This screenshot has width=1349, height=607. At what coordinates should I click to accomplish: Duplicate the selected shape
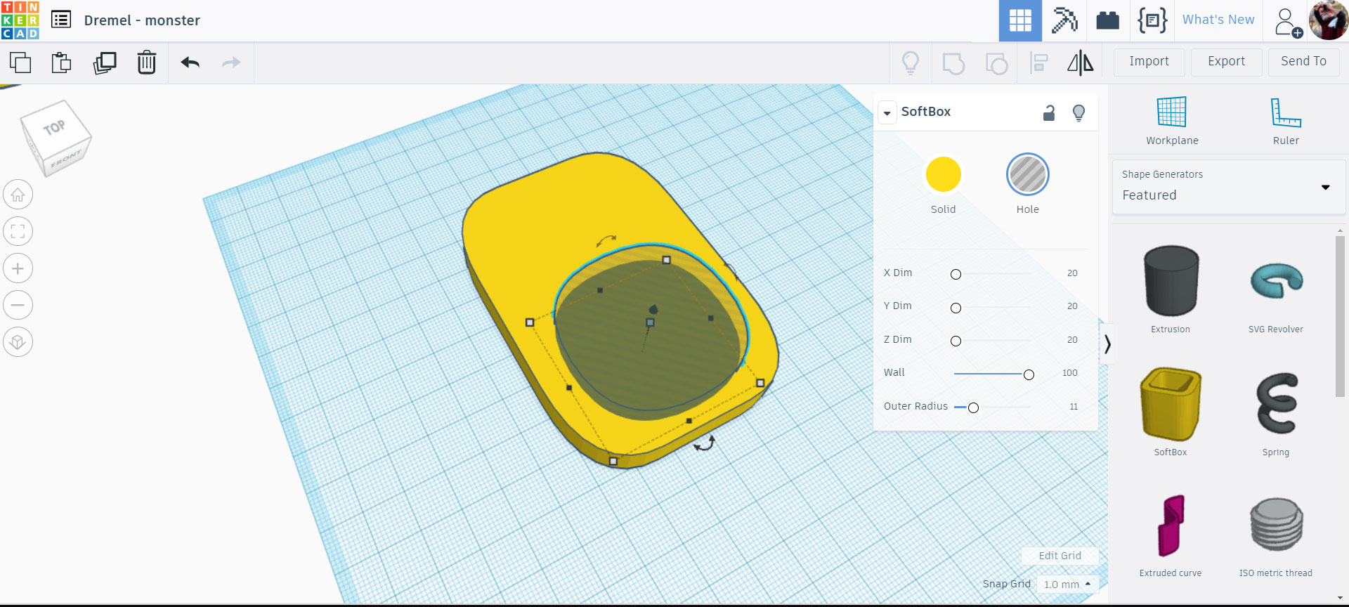[x=105, y=63]
